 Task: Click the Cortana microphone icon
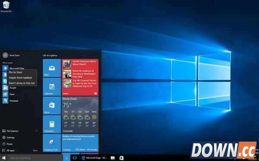66,158
